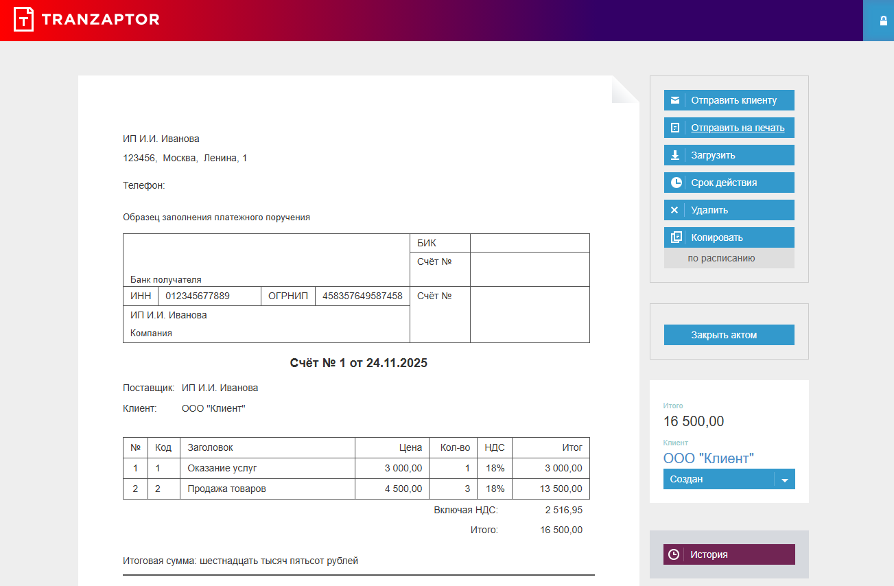Open the 'Отправить на печать' link

point(738,128)
